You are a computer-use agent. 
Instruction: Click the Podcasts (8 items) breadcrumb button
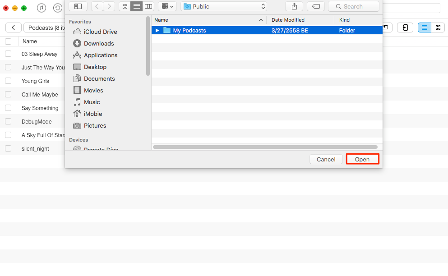coord(45,28)
